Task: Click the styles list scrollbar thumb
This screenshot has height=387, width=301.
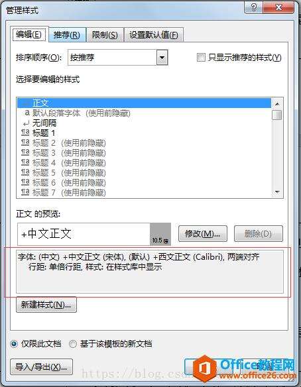Action: tap(277, 115)
